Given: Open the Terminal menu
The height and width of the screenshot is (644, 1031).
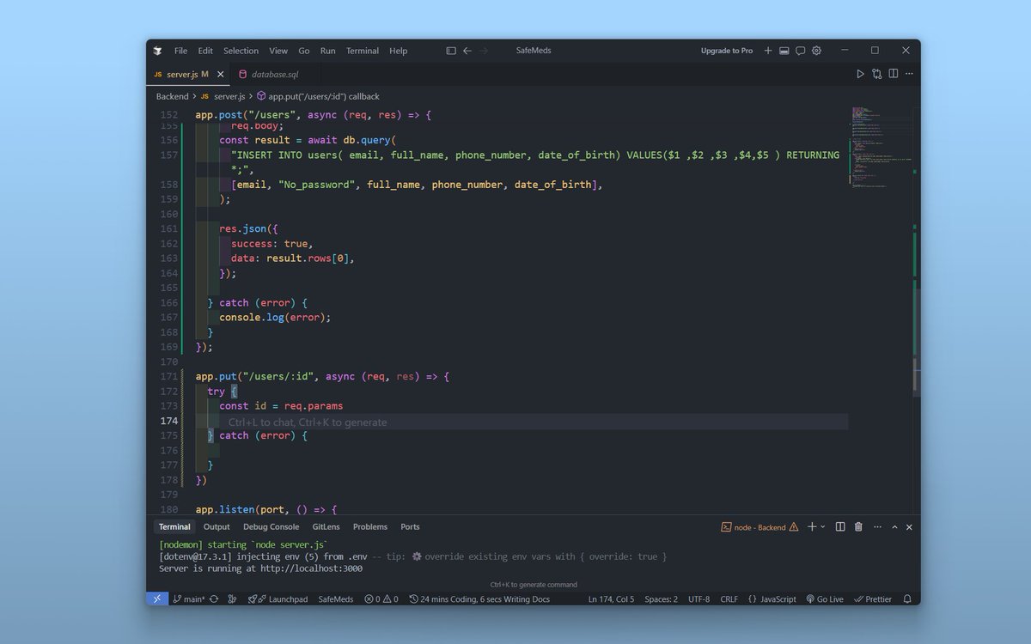Looking at the screenshot, I should (363, 51).
